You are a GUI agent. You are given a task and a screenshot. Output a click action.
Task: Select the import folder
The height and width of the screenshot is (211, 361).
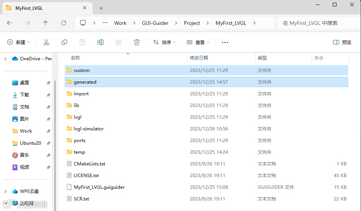pos(206,94)
